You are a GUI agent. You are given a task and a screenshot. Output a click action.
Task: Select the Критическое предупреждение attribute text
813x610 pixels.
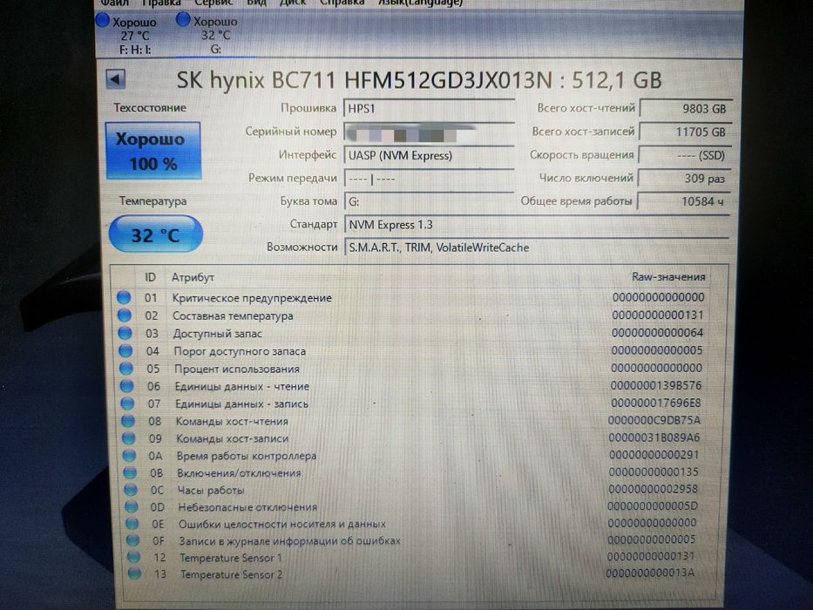pyautogui.click(x=252, y=298)
